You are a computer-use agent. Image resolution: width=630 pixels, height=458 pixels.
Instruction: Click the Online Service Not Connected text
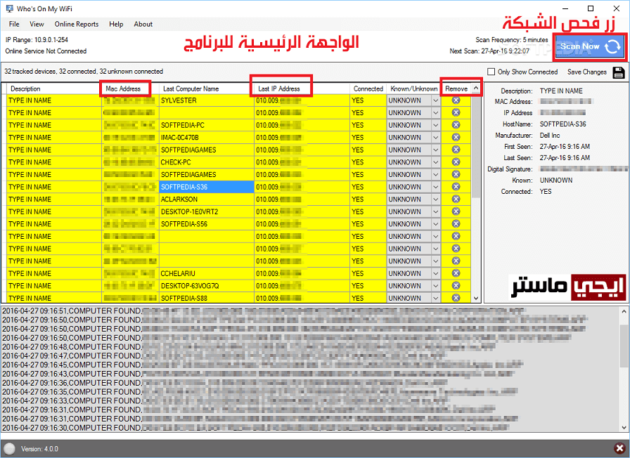point(46,51)
